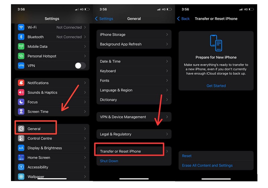Tap Prepare for New iPhone heading

point(216,57)
